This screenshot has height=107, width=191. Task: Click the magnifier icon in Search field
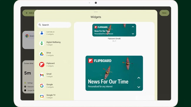coord(40,25)
